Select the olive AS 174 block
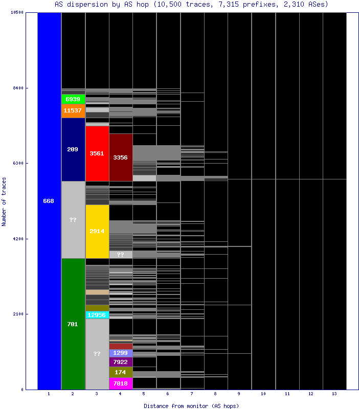 click(121, 372)
